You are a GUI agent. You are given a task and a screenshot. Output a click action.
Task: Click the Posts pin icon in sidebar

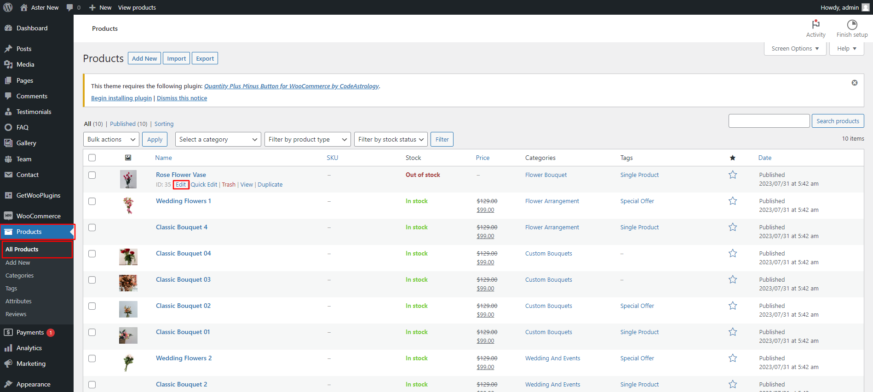coord(8,49)
